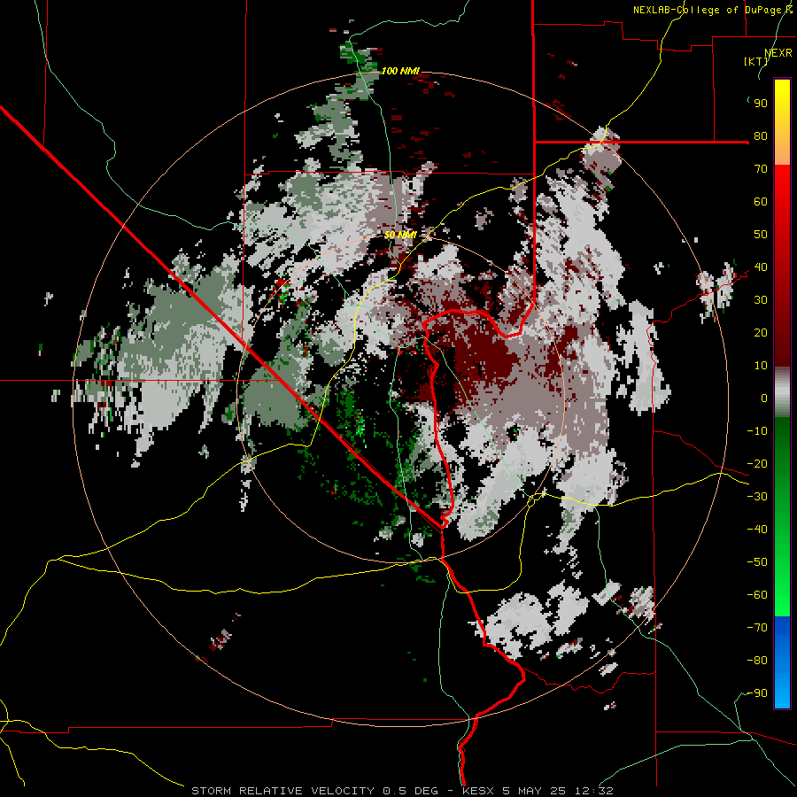Viewport: 797px width, 797px height.
Task: Select the 60 tick on the velocity scale
Action: click(x=761, y=202)
